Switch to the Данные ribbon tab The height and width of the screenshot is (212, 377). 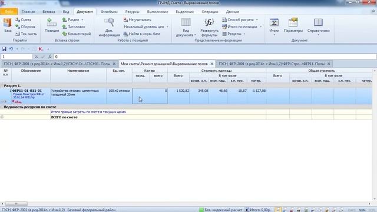[232, 12]
